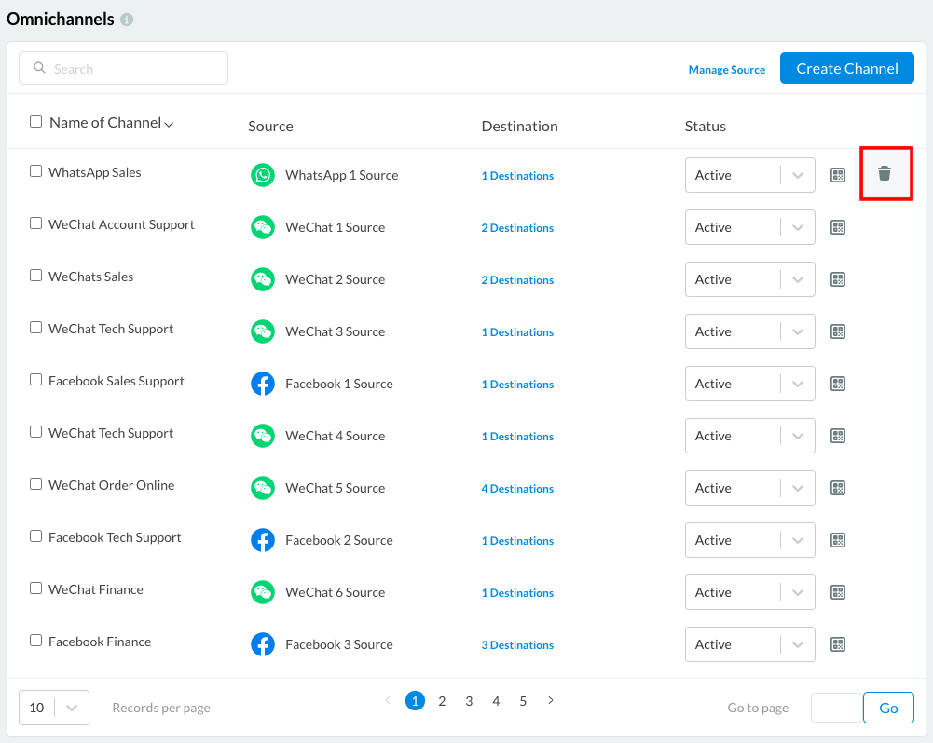Open 3 Destinations link for Facebook Finance

[517, 645]
